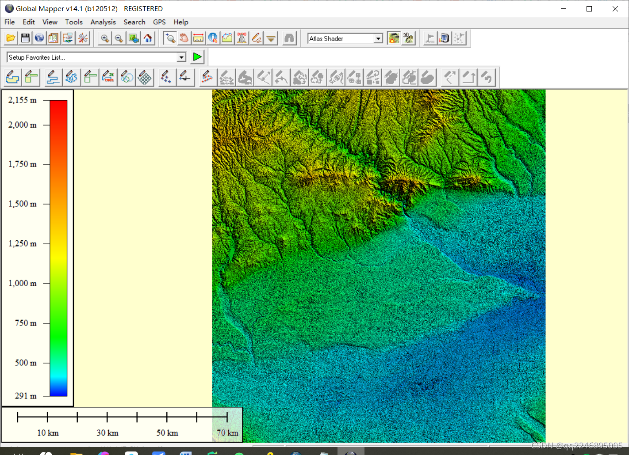Click the distance scale bar on map
The image size is (629, 455).
click(x=122, y=417)
